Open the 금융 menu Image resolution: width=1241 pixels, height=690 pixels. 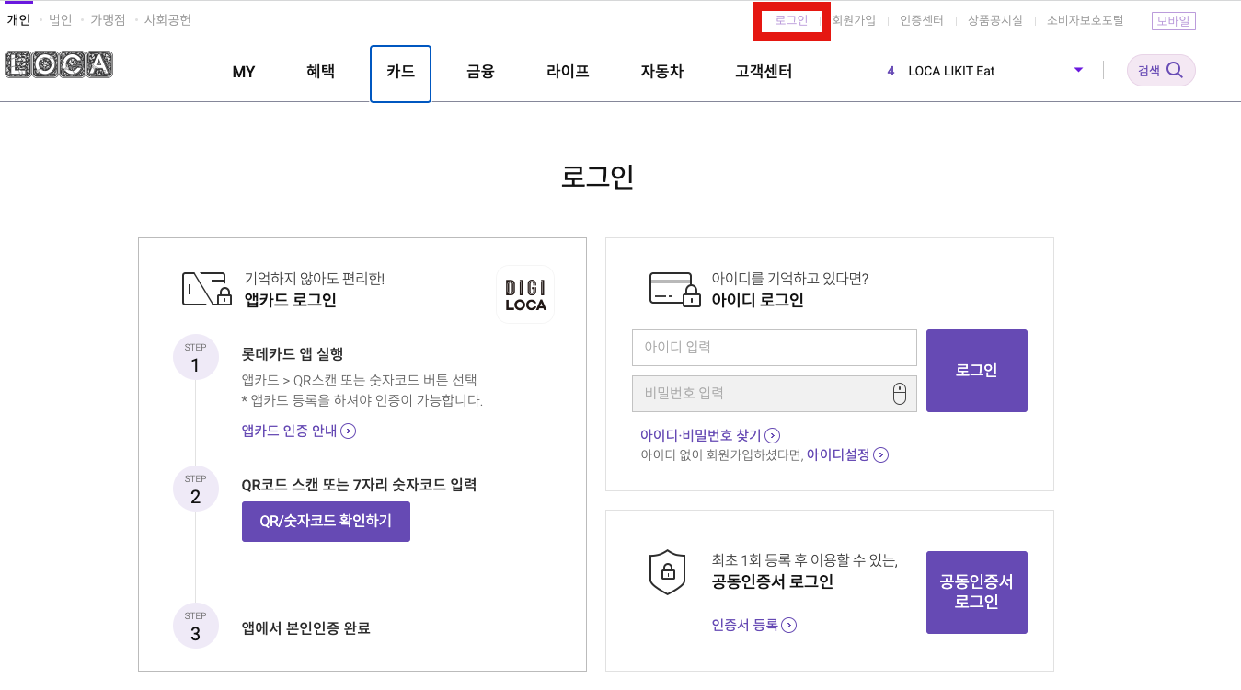(480, 71)
